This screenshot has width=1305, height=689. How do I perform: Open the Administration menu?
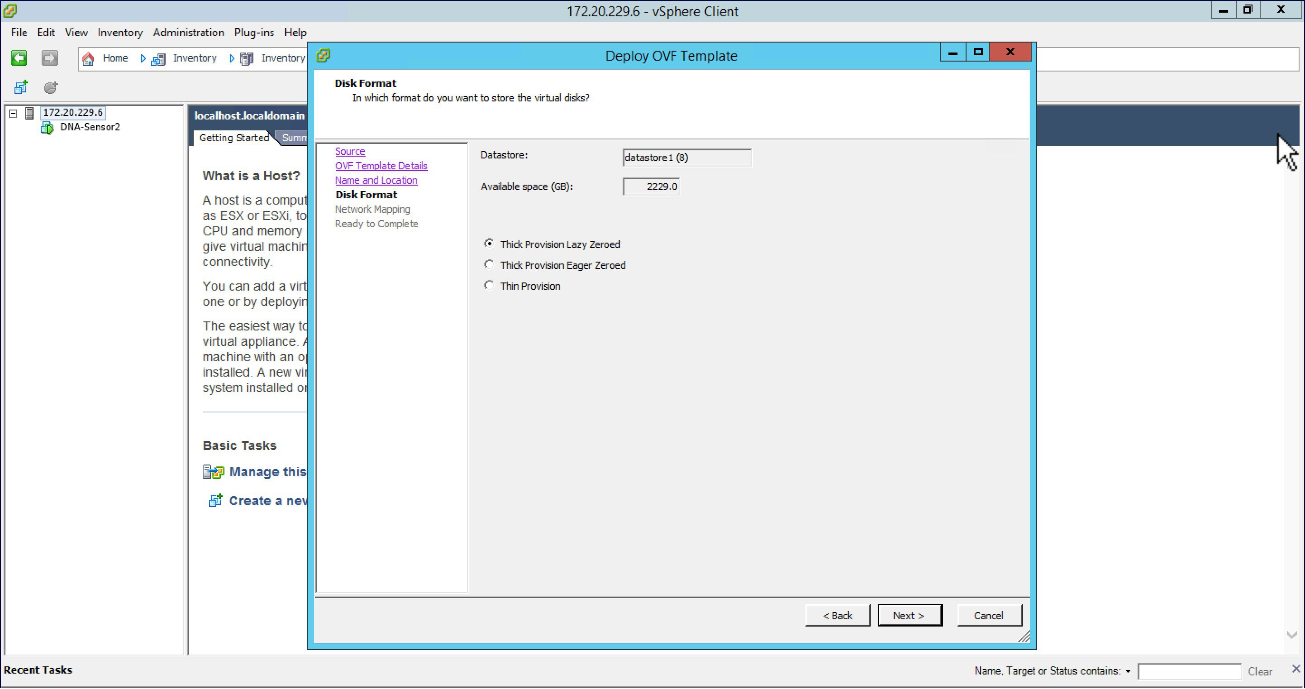click(188, 32)
